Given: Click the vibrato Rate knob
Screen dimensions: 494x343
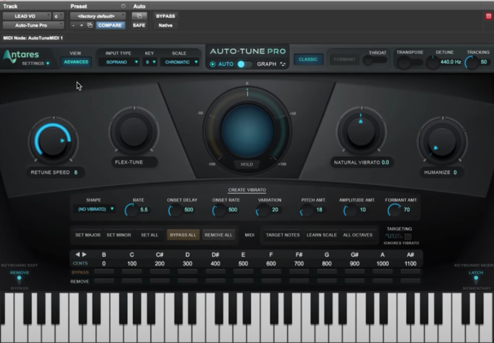Looking at the screenshot, I should coord(131,210).
